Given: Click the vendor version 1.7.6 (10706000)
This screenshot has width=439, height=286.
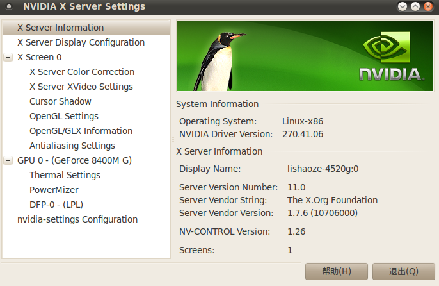Looking at the screenshot, I should click(323, 213).
